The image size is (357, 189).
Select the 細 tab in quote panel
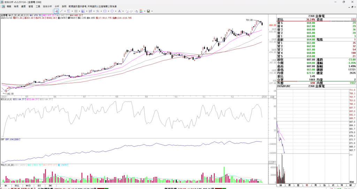point(281,186)
